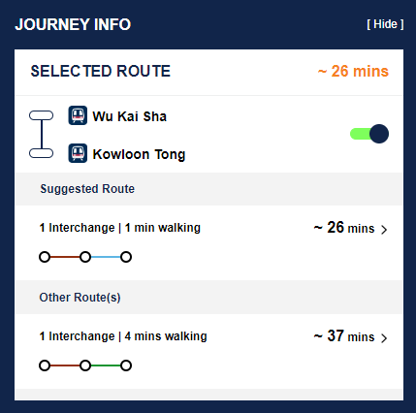Click the interchange circle of the 26 mins route
416x413 pixels.
coord(85,257)
